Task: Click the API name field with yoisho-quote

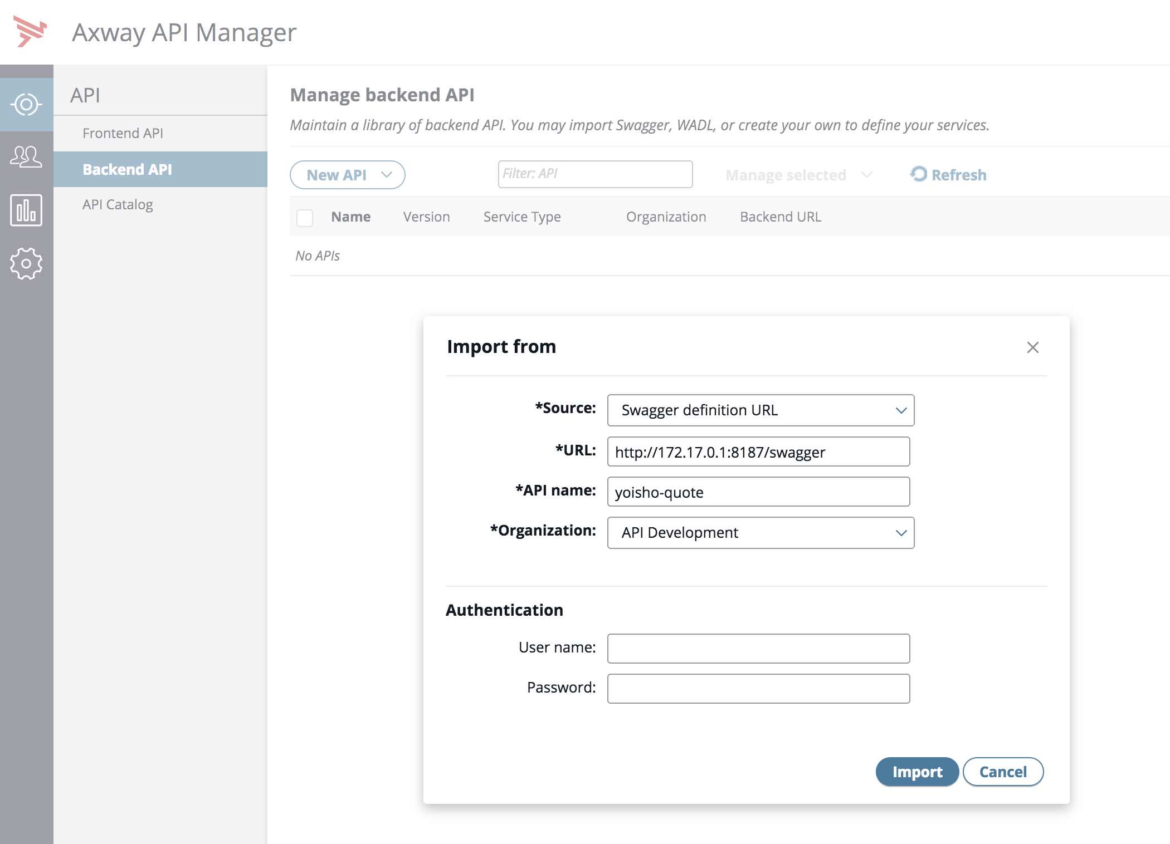Action: tap(758, 492)
